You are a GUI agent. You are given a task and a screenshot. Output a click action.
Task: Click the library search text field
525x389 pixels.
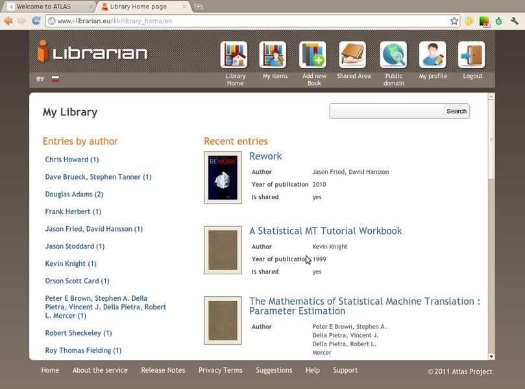click(387, 111)
